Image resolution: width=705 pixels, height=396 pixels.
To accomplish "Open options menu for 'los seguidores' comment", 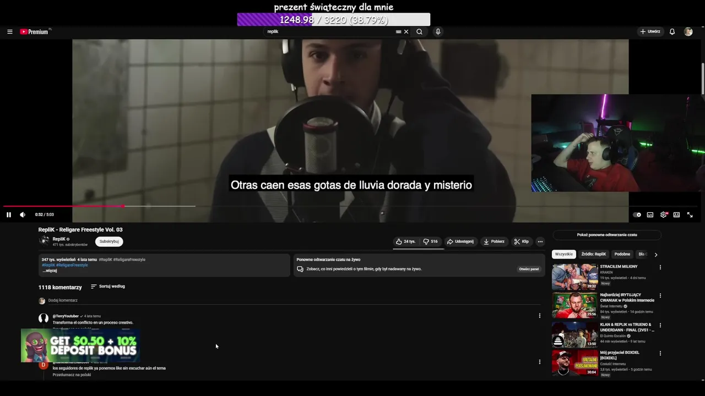I will [540, 362].
